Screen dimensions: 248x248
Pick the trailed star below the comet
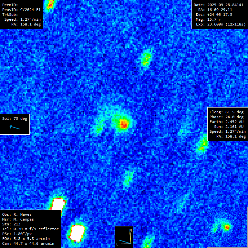click(128, 178)
